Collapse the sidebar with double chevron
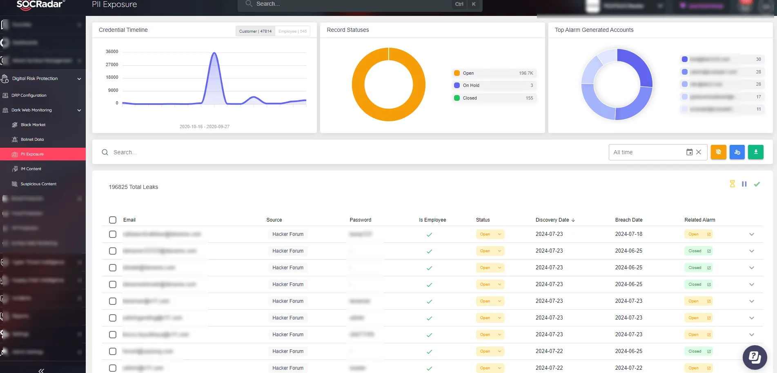Viewport: 777px width, 373px height. [41, 371]
